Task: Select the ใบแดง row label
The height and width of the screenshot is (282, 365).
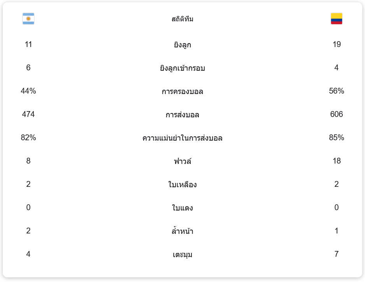Action: [182, 208]
